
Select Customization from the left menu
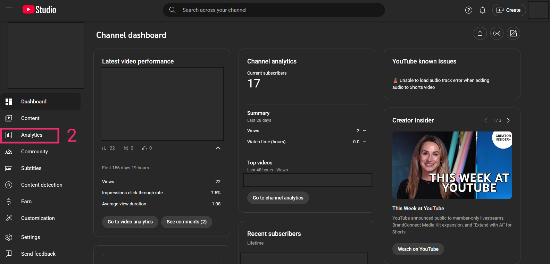click(x=37, y=218)
